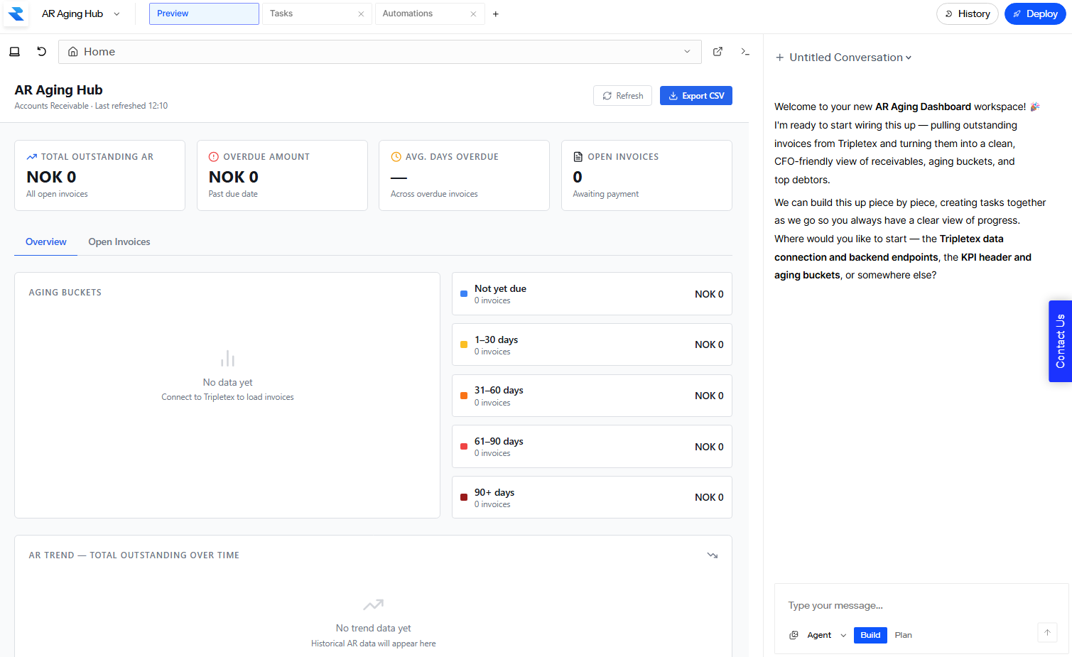Click the 1–30 days bucket row

[x=592, y=344]
